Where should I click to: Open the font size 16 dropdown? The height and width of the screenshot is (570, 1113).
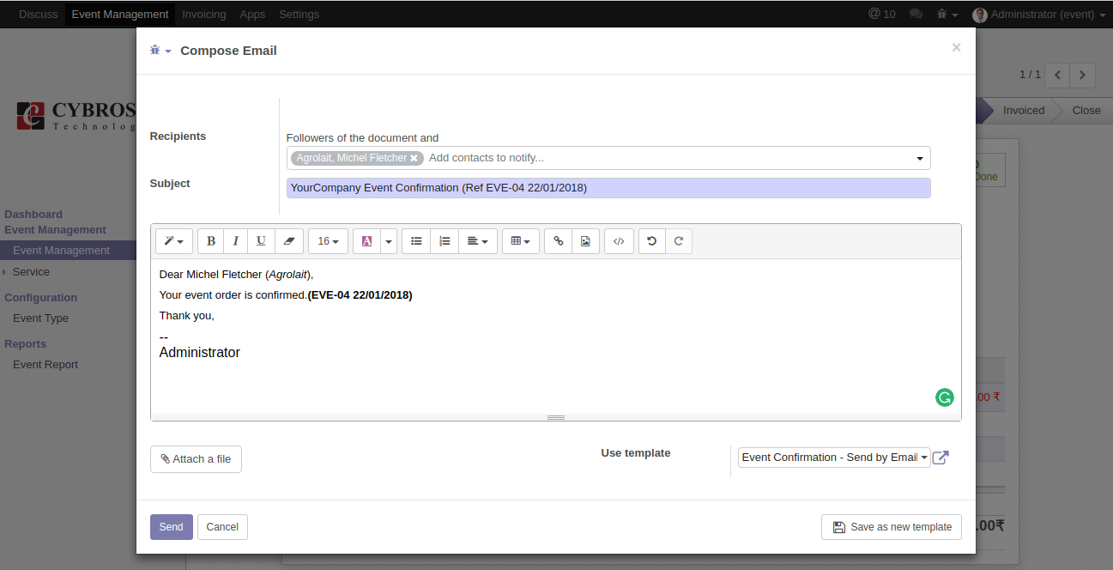click(328, 241)
